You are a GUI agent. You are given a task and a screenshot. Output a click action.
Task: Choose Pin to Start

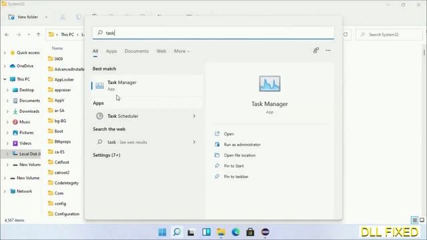click(x=234, y=166)
